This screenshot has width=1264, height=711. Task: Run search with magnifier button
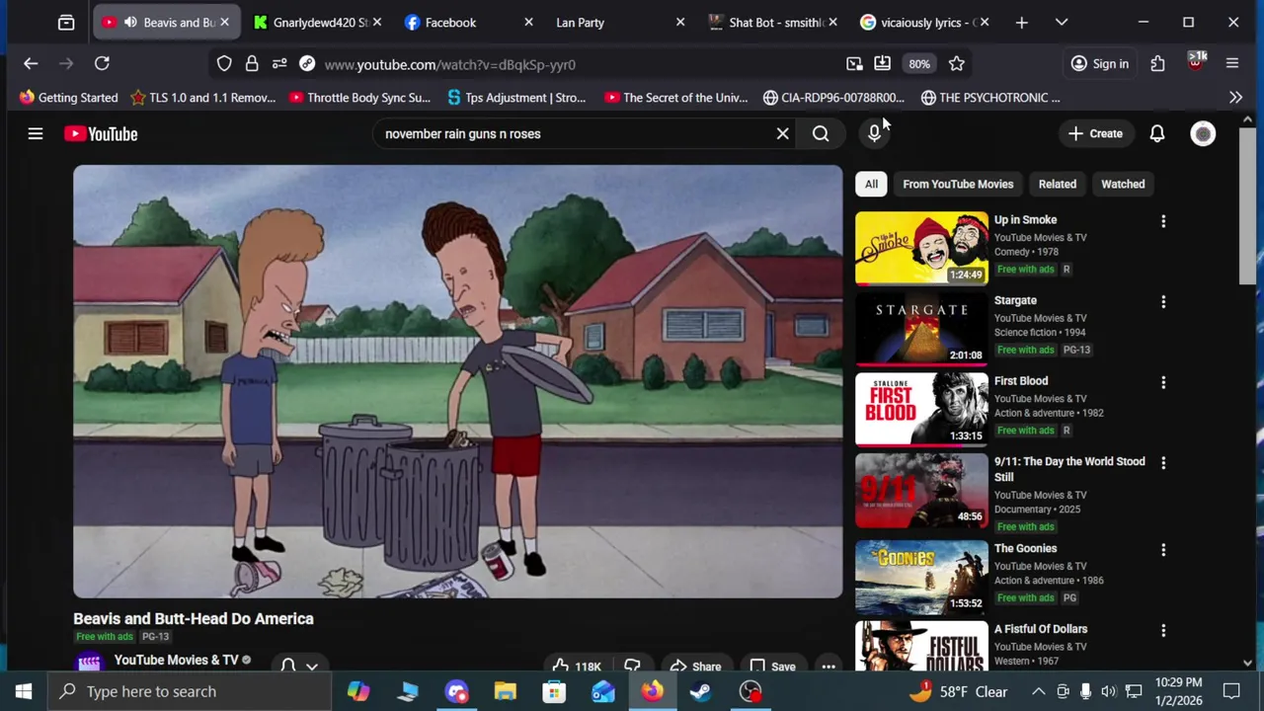(x=821, y=133)
